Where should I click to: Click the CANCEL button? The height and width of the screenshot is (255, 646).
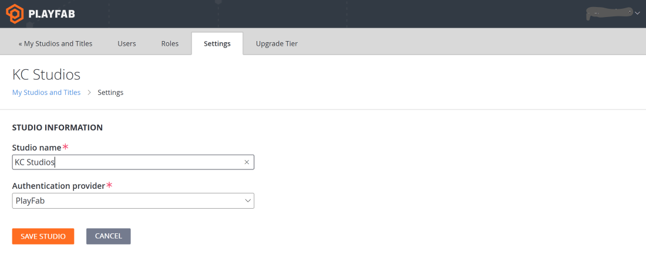point(109,236)
